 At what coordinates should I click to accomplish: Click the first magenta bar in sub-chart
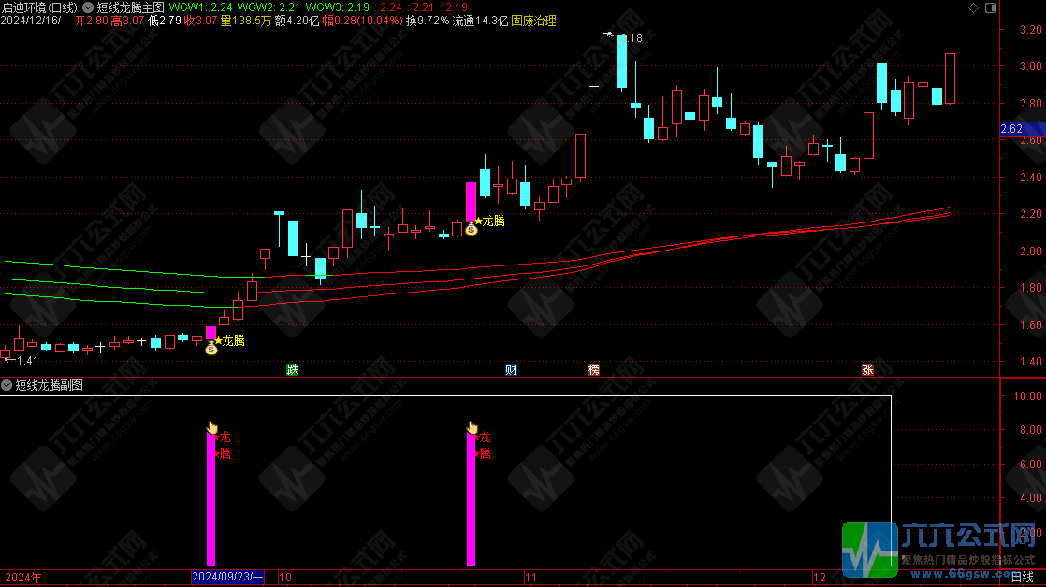[211, 500]
